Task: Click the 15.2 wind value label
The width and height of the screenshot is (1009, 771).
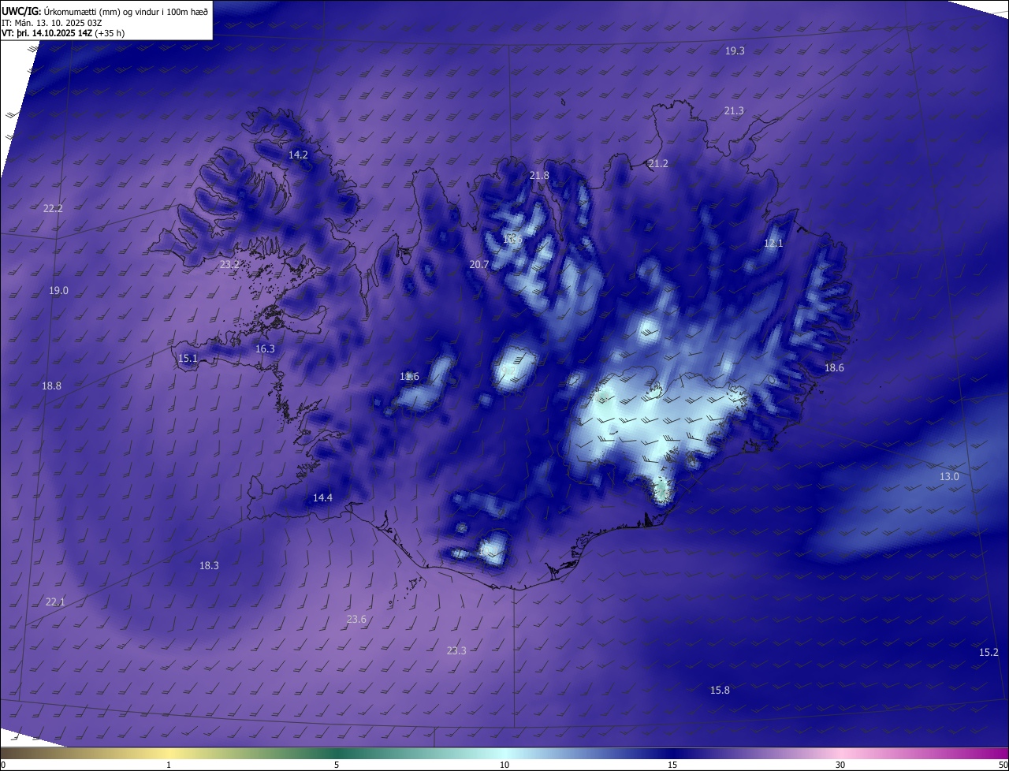Action: click(x=989, y=653)
